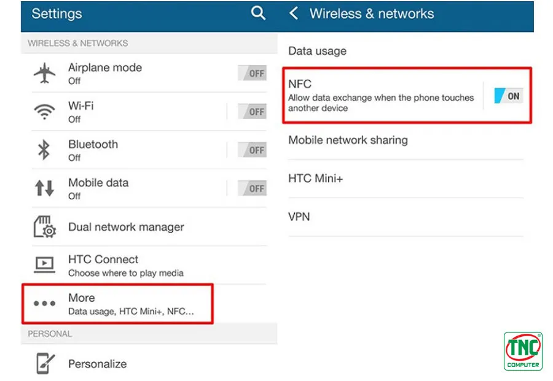Open VPN settings
This screenshot has width=553, height=381.
tap(406, 217)
